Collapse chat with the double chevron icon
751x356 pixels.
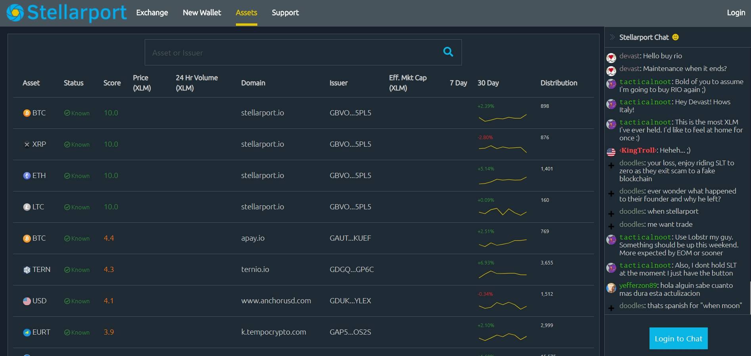pos(612,37)
